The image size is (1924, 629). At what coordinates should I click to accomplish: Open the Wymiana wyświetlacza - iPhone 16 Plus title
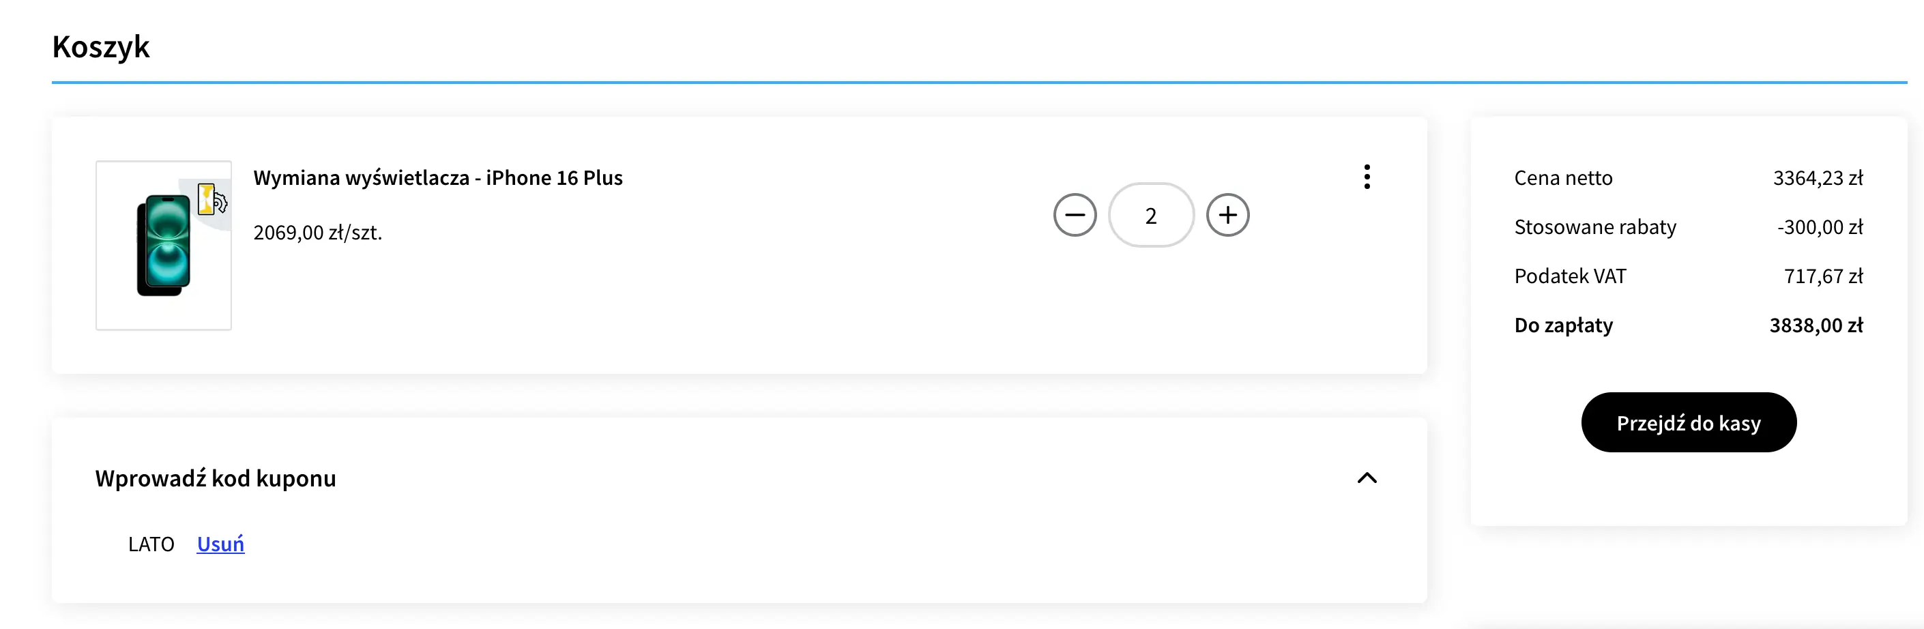(438, 178)
